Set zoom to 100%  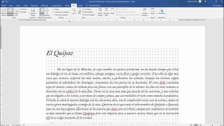(79, 11)
